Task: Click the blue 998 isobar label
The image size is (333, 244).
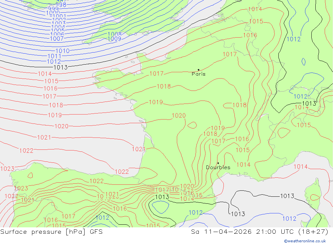Action: [x=61, y=5]
